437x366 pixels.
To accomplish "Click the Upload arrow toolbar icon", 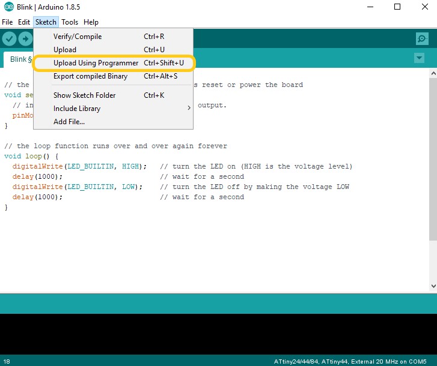I will 25,38.
